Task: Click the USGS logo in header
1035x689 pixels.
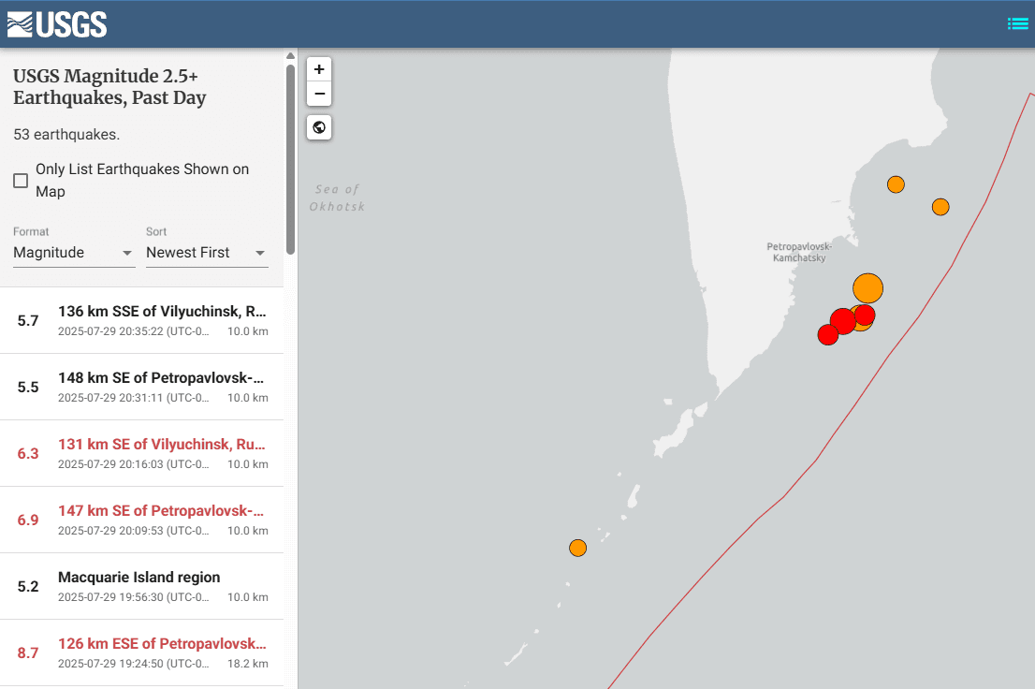Action: (x=57, y=24)
